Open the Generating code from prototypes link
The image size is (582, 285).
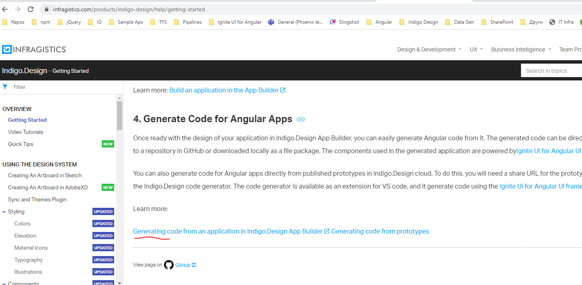coord(380,231)
